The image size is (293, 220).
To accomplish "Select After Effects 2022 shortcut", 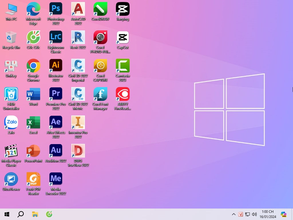I will [x=56, y=127].
